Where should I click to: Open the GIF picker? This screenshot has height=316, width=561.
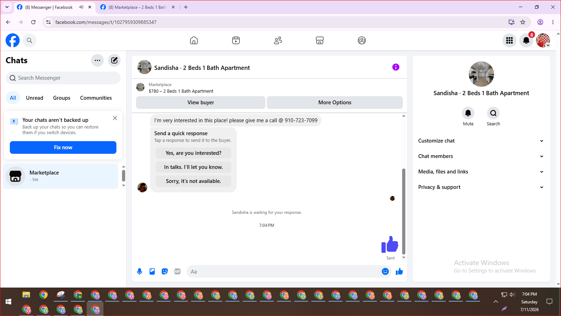click(177, 271)
